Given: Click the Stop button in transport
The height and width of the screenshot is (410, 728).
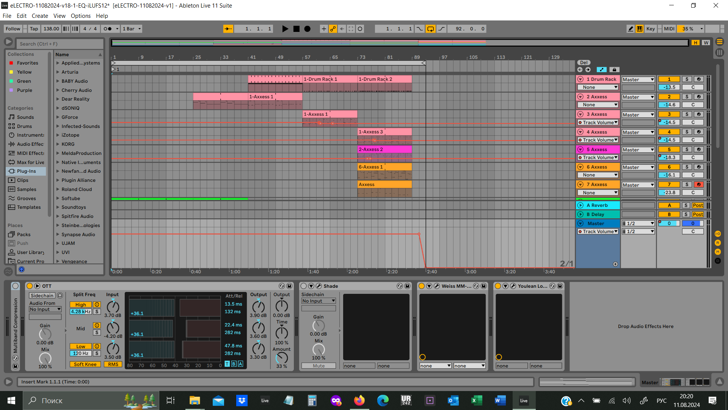Looking at the screenshot, I should pyautogui.click(x=297, y=29).
